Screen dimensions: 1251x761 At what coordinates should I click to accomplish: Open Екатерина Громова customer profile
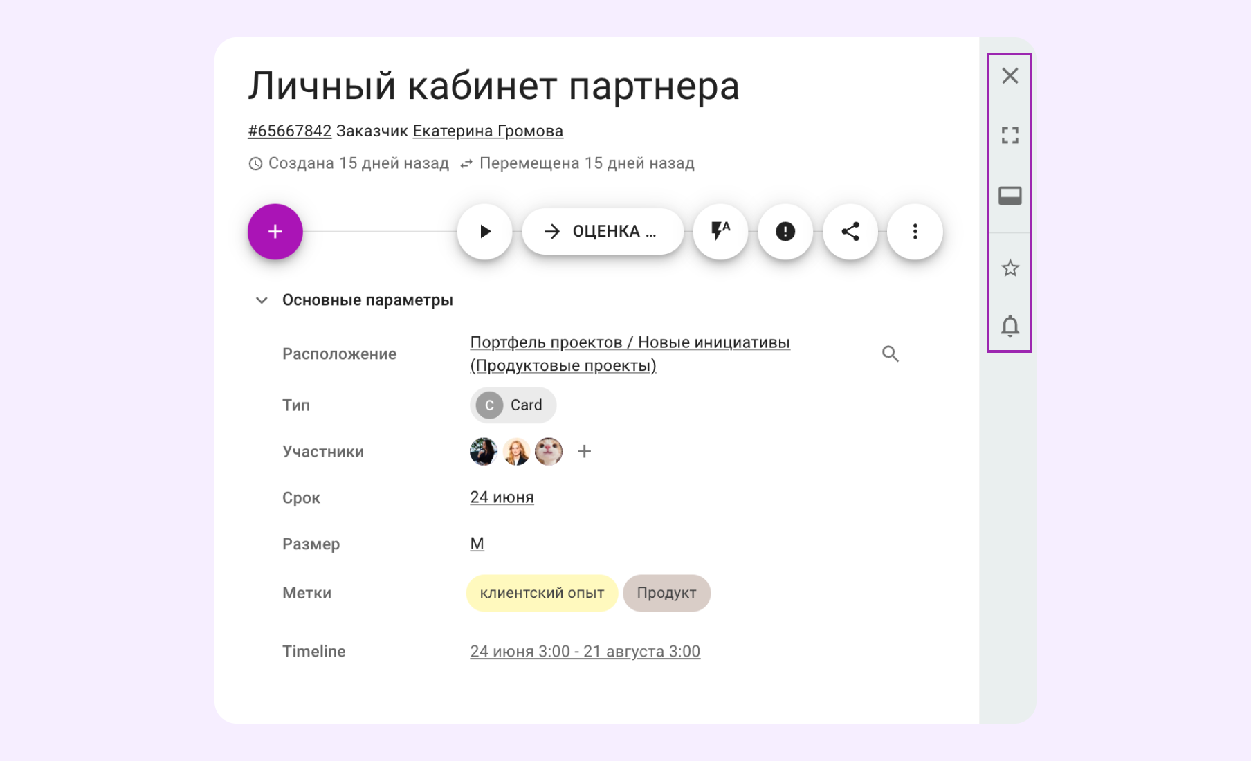[488, 131]
